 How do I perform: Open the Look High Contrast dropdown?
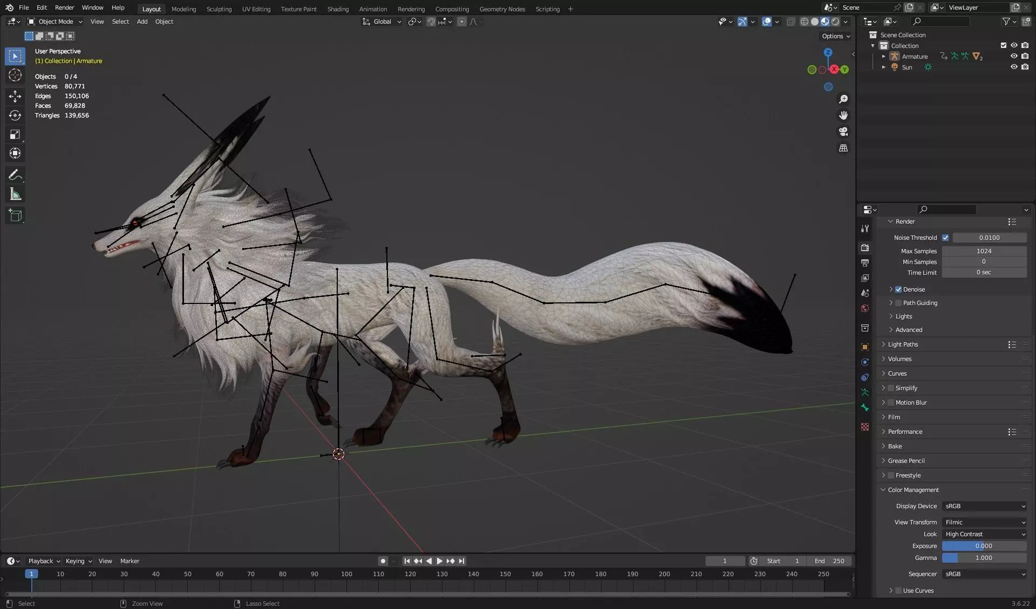coord(985,534)
